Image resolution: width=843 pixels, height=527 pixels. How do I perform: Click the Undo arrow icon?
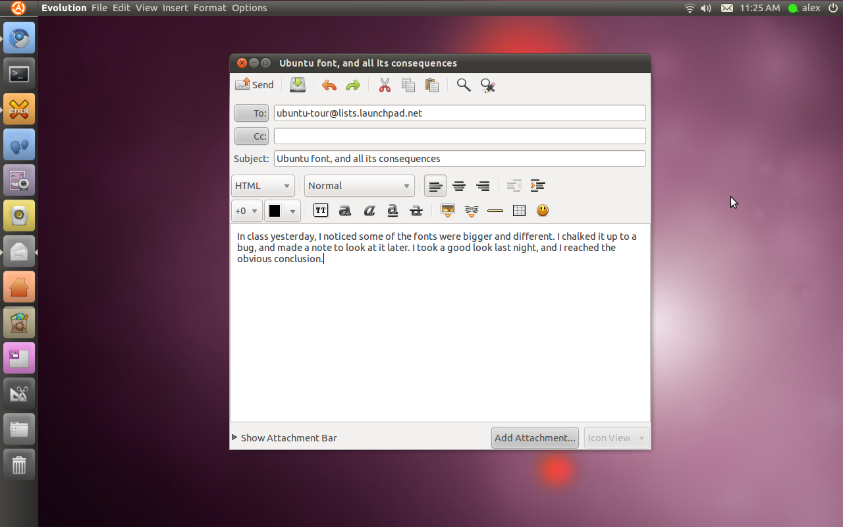tap(329, 85)
